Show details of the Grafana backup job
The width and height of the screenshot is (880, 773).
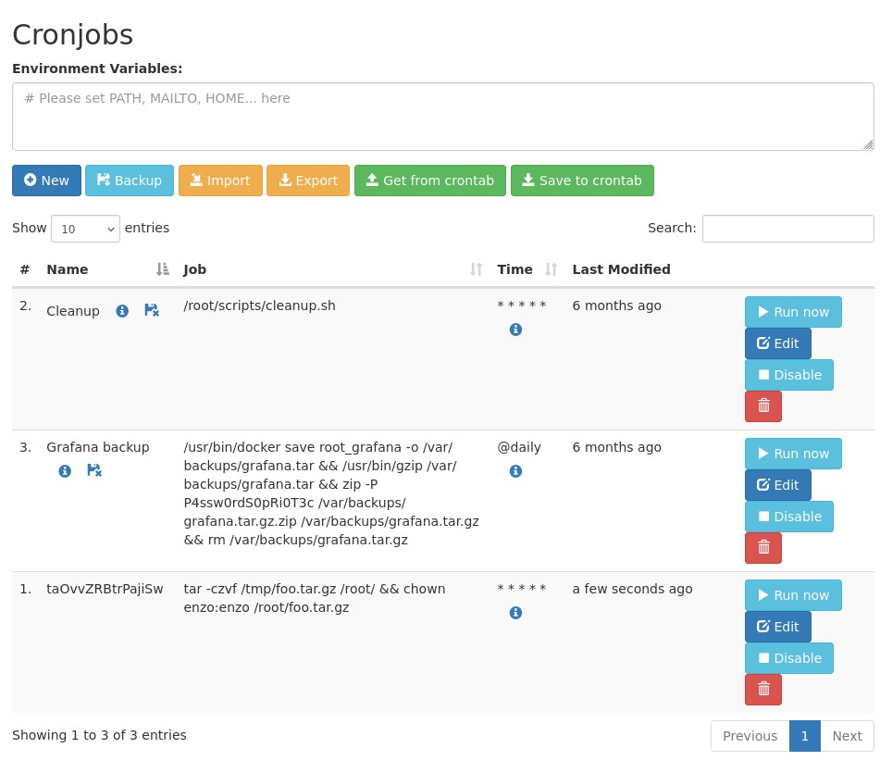pos(65,471)
